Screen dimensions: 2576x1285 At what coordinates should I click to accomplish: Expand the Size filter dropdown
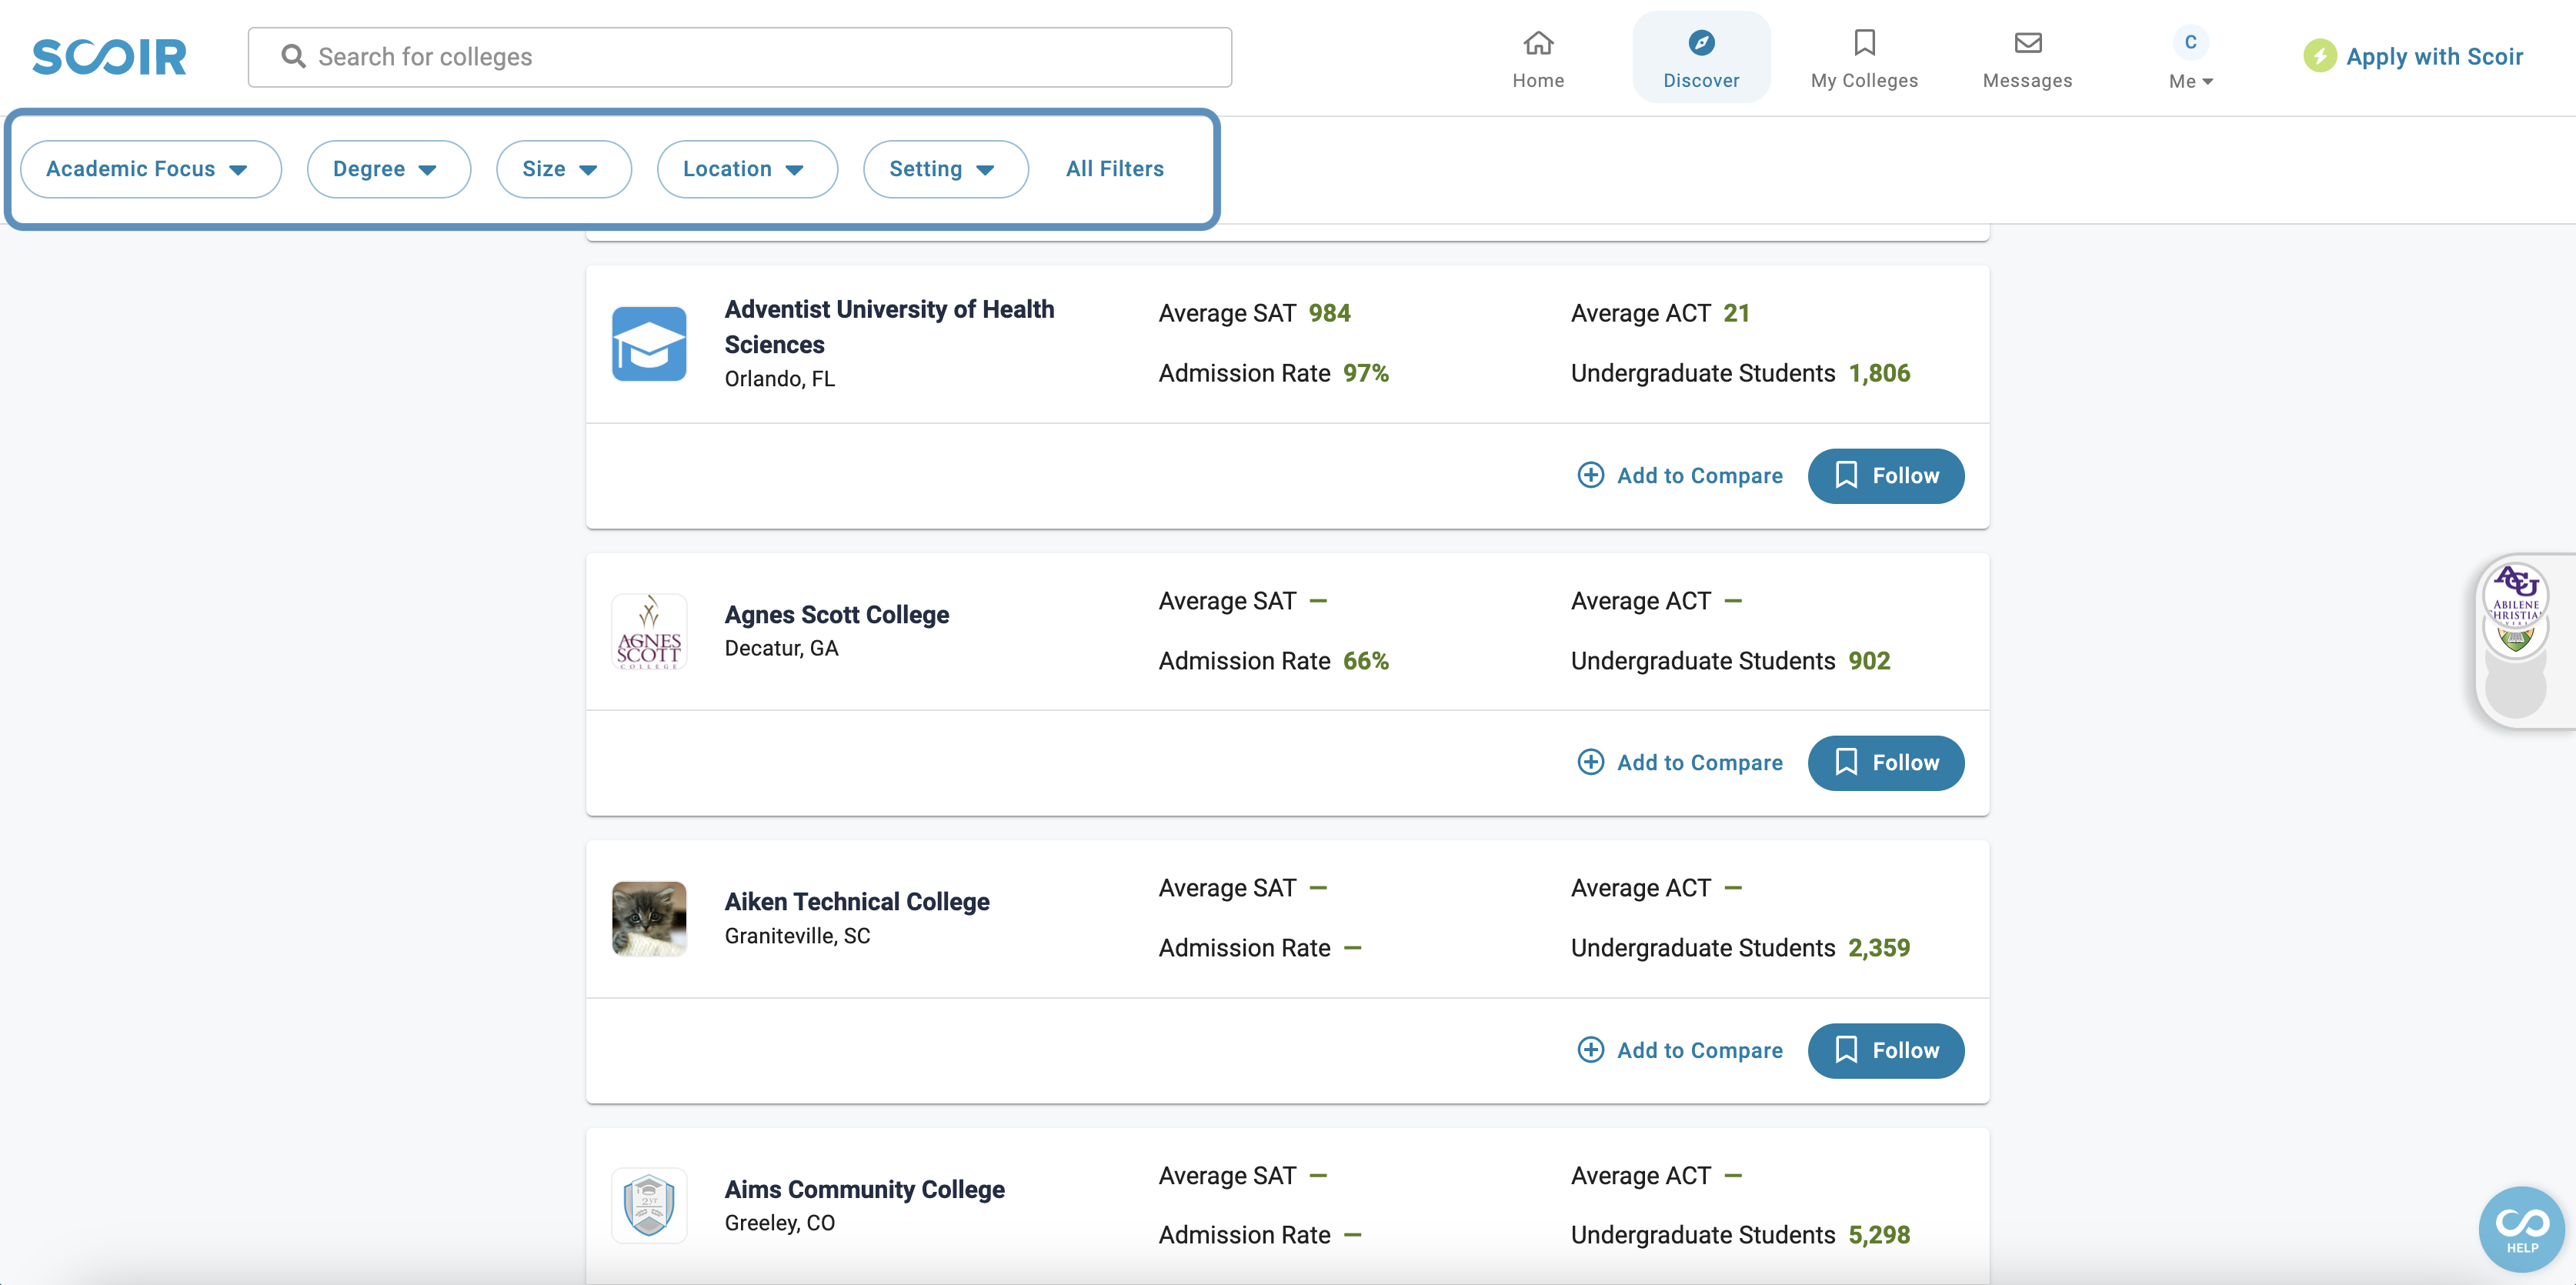click(563, 169)
